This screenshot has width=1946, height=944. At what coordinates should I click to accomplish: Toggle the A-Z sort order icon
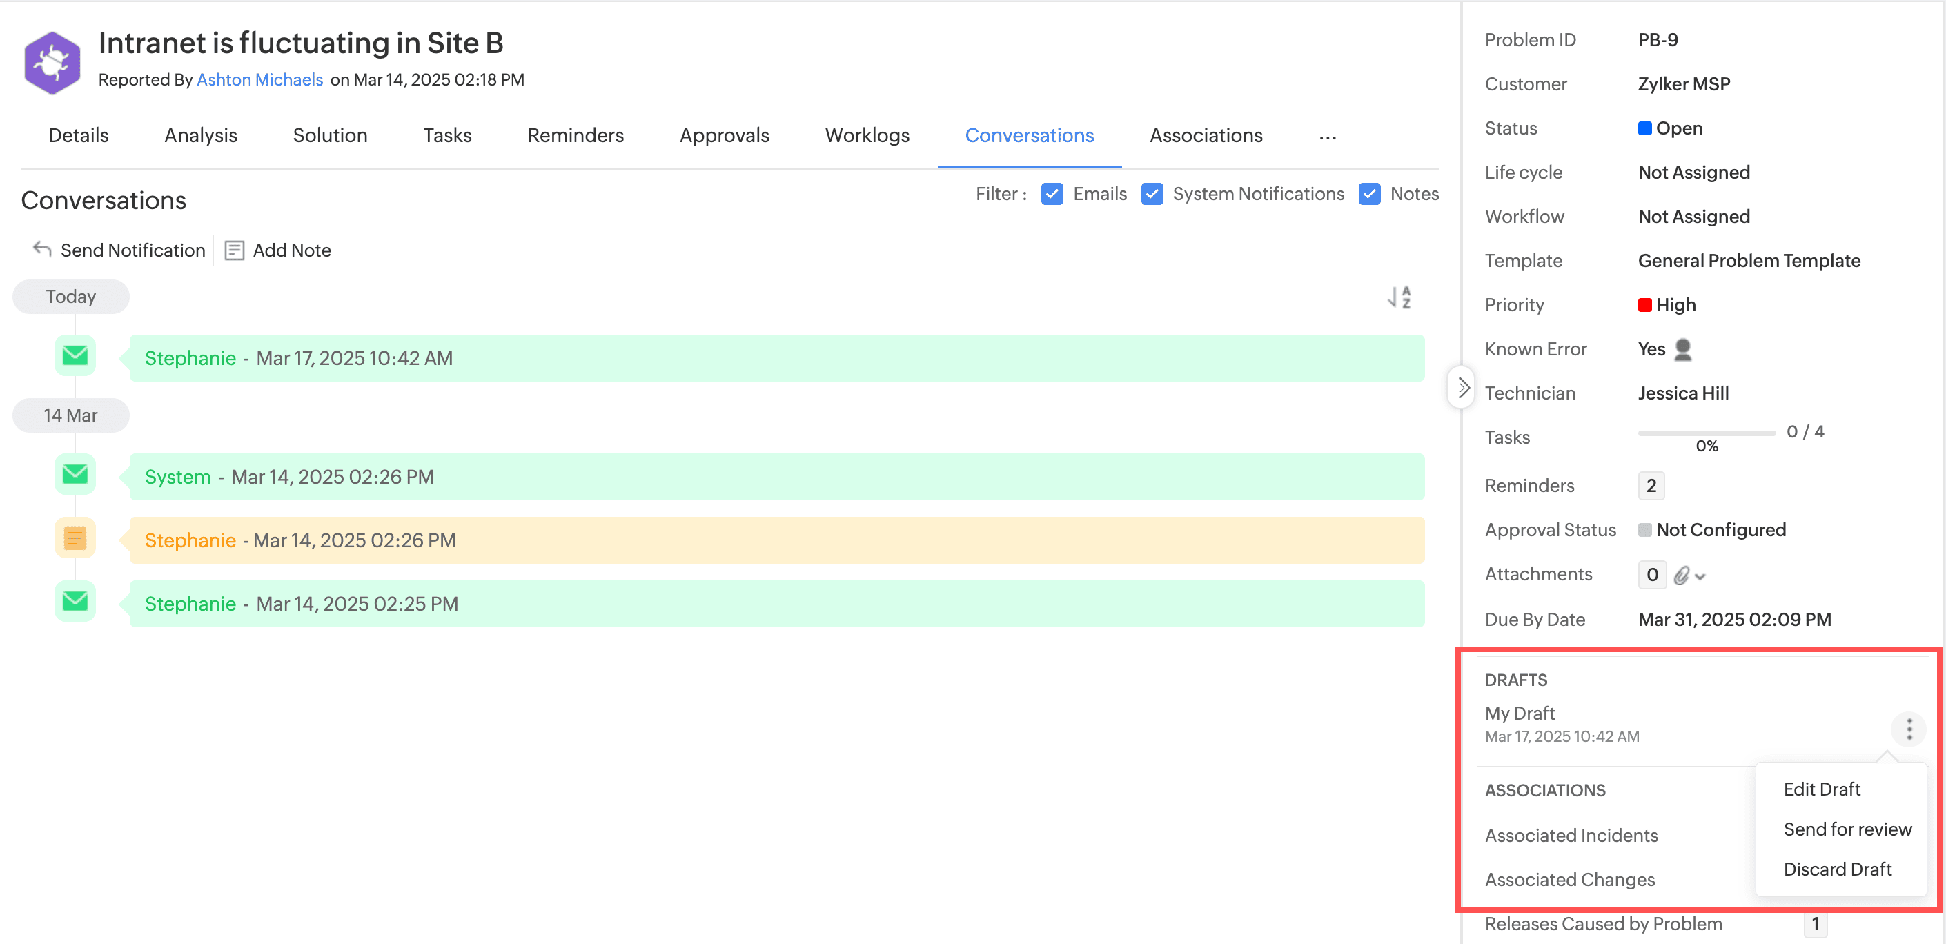click(1399, 297)
